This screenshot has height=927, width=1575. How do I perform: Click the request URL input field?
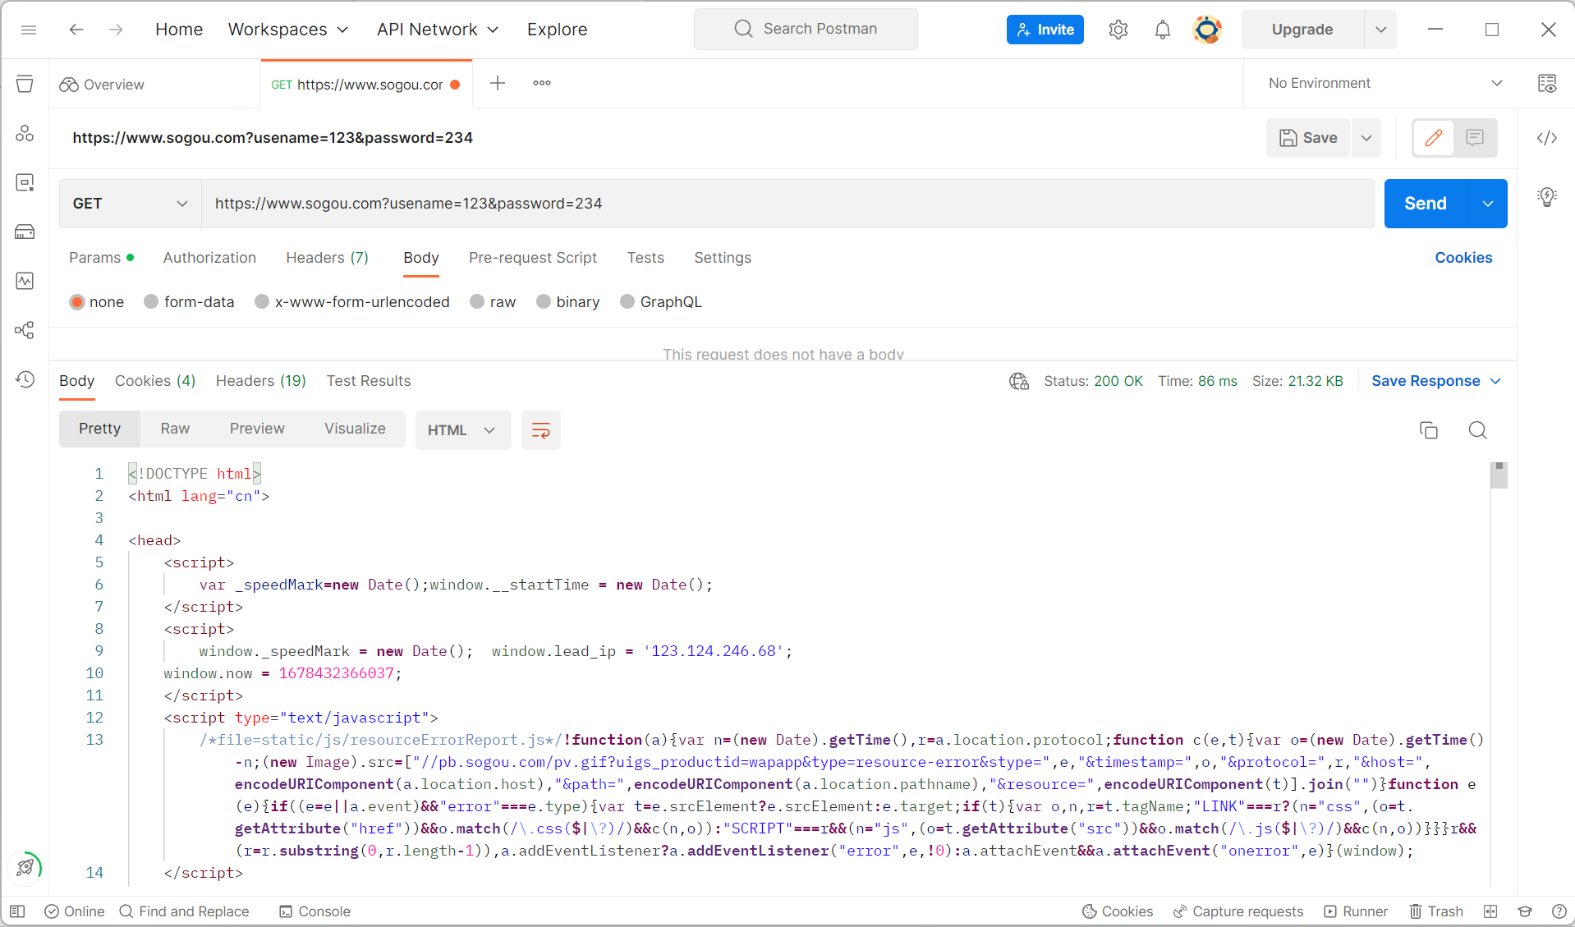coord(787,204)
